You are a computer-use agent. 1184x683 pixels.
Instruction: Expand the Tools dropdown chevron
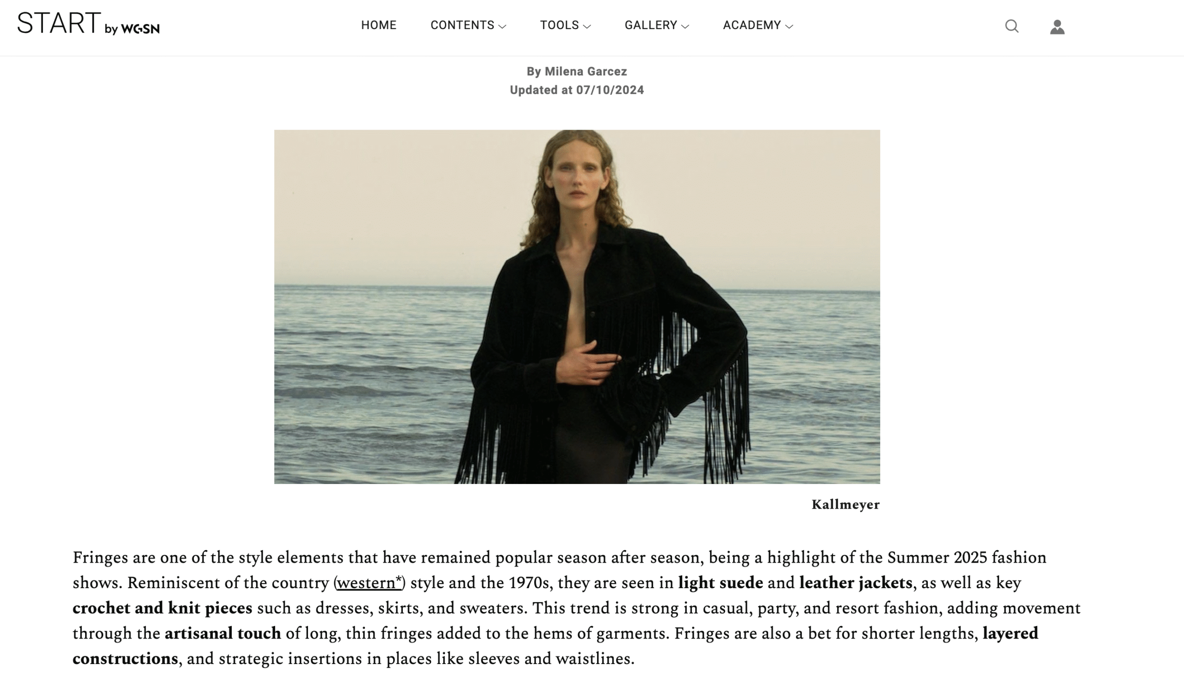pyautogui.click(x=586, y=26)
